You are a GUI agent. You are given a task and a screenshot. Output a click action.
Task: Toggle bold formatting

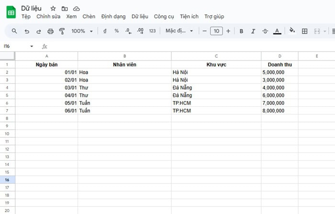tap(241, 31)
